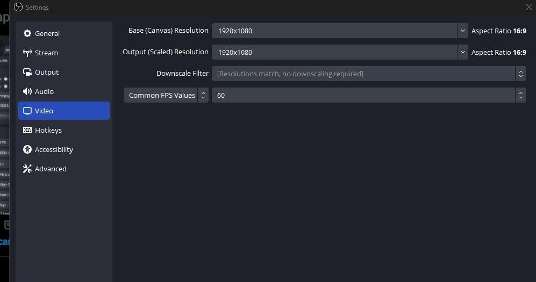Click the Downscale Filter label
Image resolution: width=536 pixels, height=282 pixels.
coord(182,74)
